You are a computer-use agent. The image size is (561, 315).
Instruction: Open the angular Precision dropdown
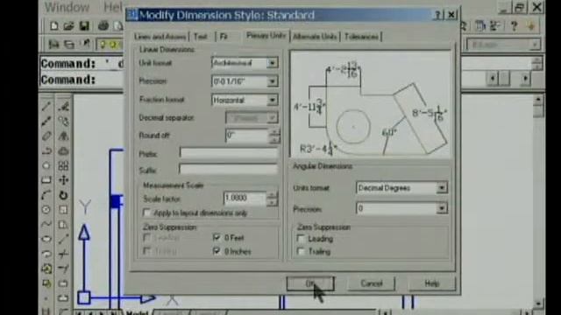442,208
